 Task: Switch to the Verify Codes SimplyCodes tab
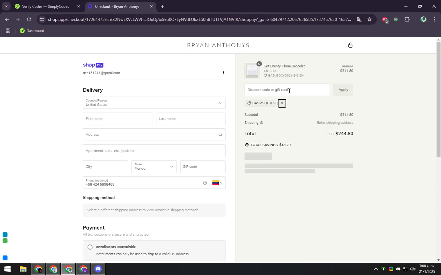(x=46, y=6)
